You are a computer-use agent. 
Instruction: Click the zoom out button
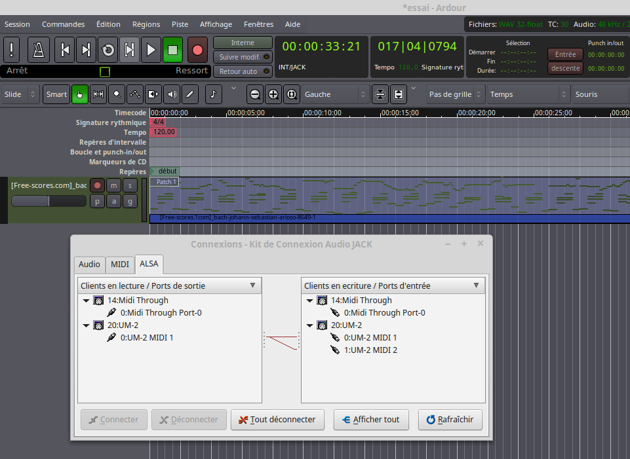click(256, 94)
